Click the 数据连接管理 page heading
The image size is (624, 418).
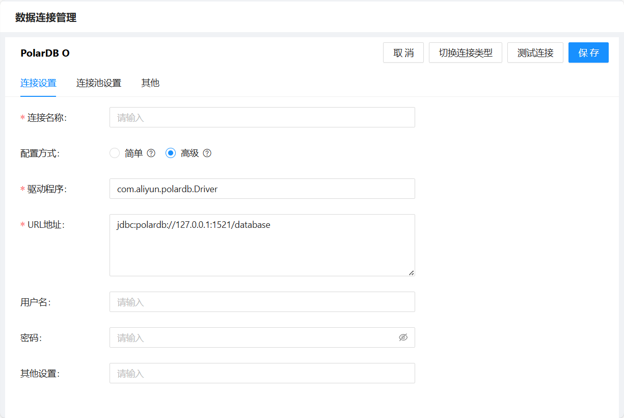(x=46, y=18)
